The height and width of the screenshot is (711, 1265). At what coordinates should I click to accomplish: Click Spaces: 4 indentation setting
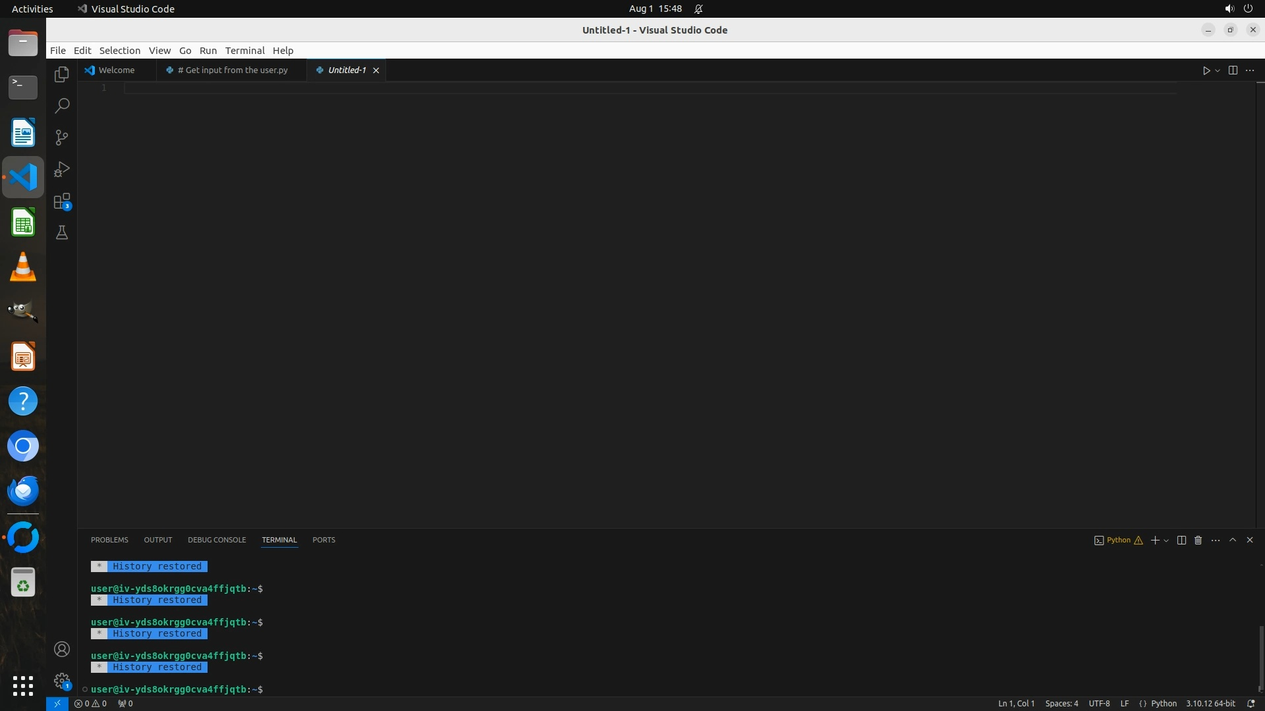click(x=1061, y=703)
